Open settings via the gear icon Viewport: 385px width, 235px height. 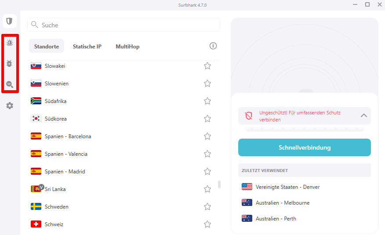click(10, 106)
